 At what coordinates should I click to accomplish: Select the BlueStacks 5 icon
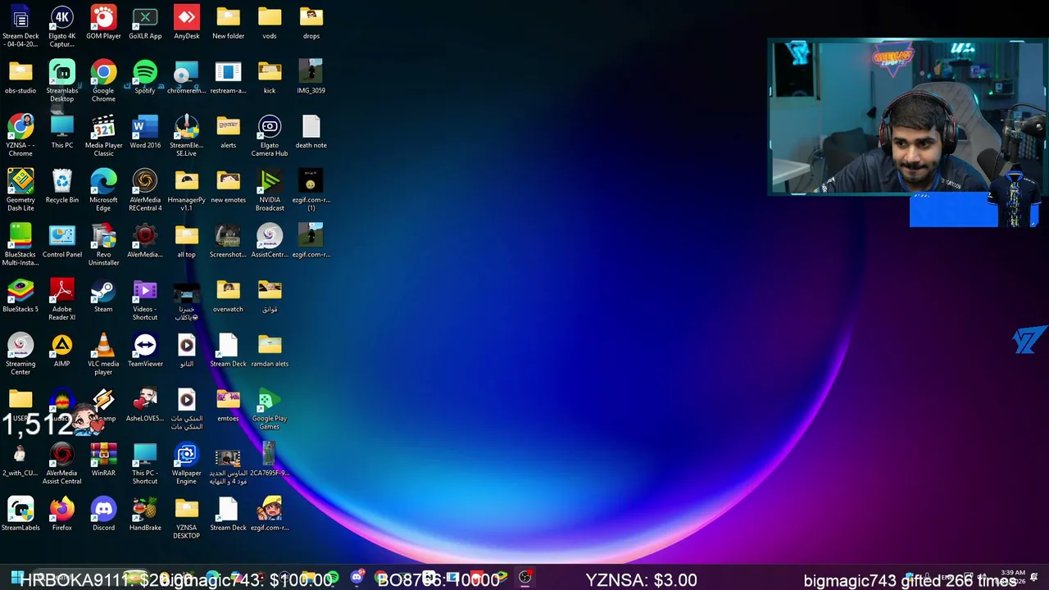point(20,296)
